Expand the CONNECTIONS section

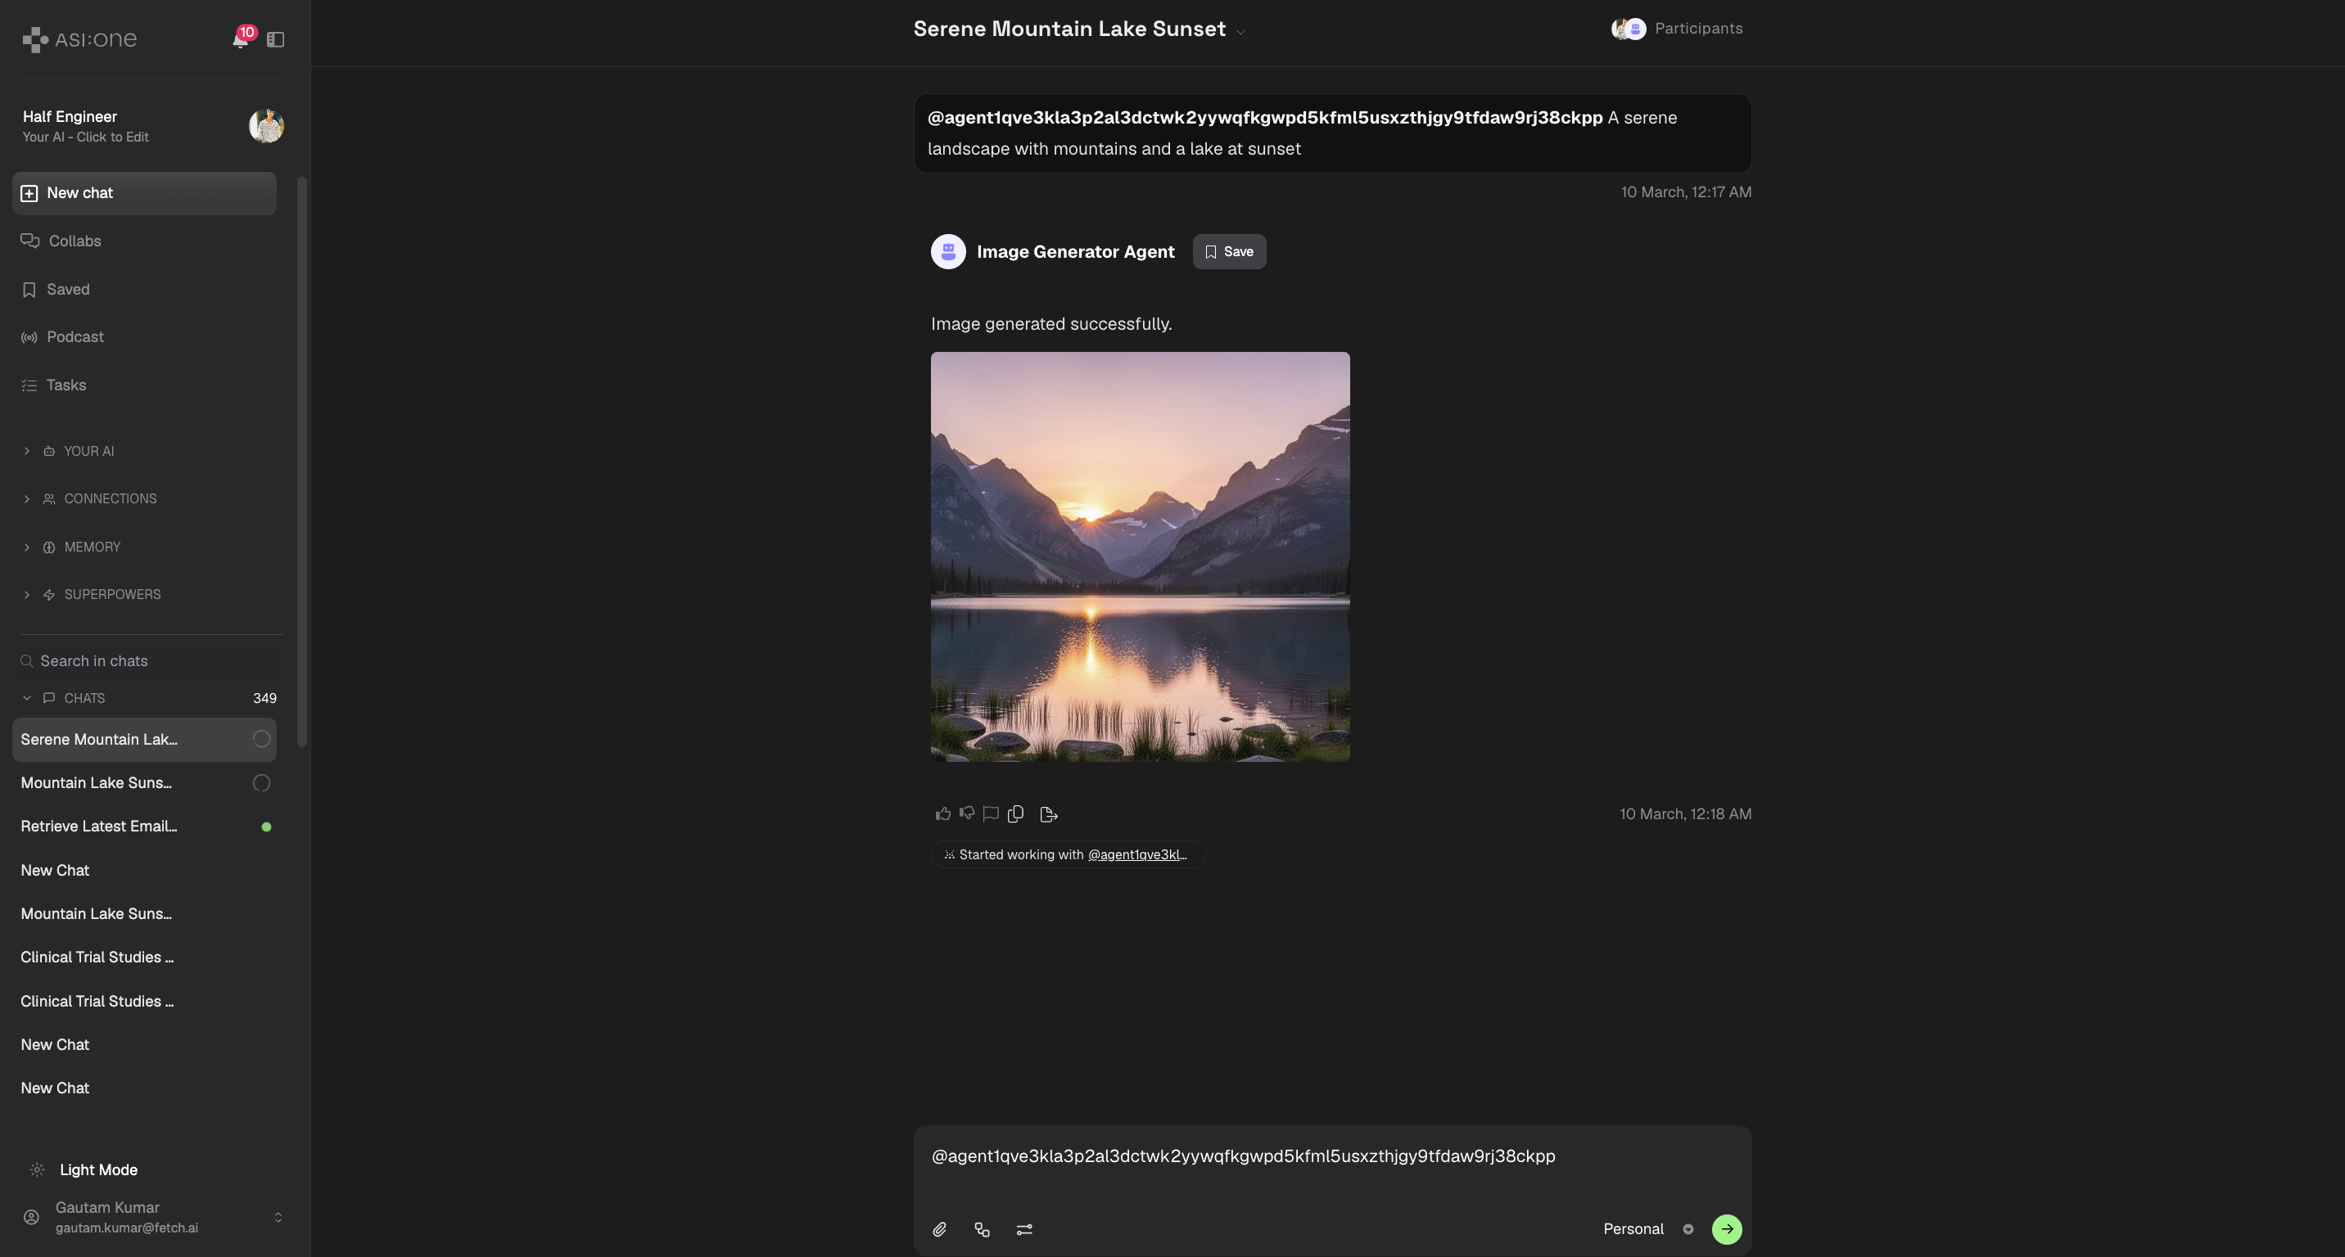click(111, 499)
